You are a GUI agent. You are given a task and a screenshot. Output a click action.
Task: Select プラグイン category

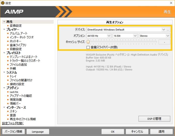click(13, 88)
